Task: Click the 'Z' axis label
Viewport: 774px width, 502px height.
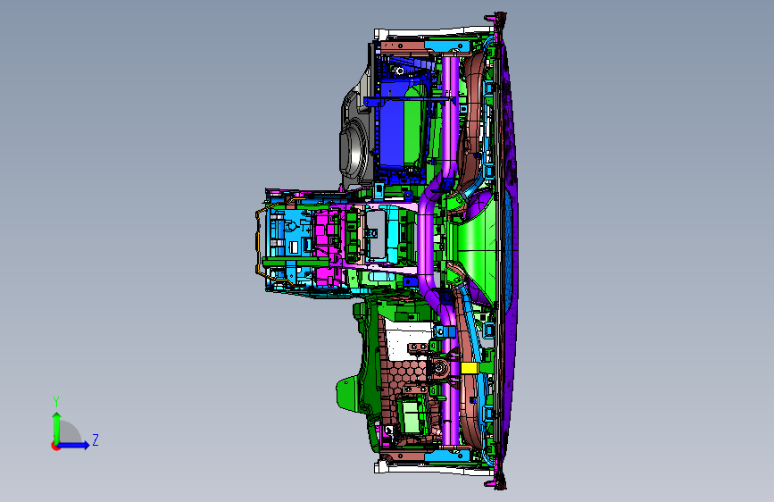Action: tap(96, 439)
